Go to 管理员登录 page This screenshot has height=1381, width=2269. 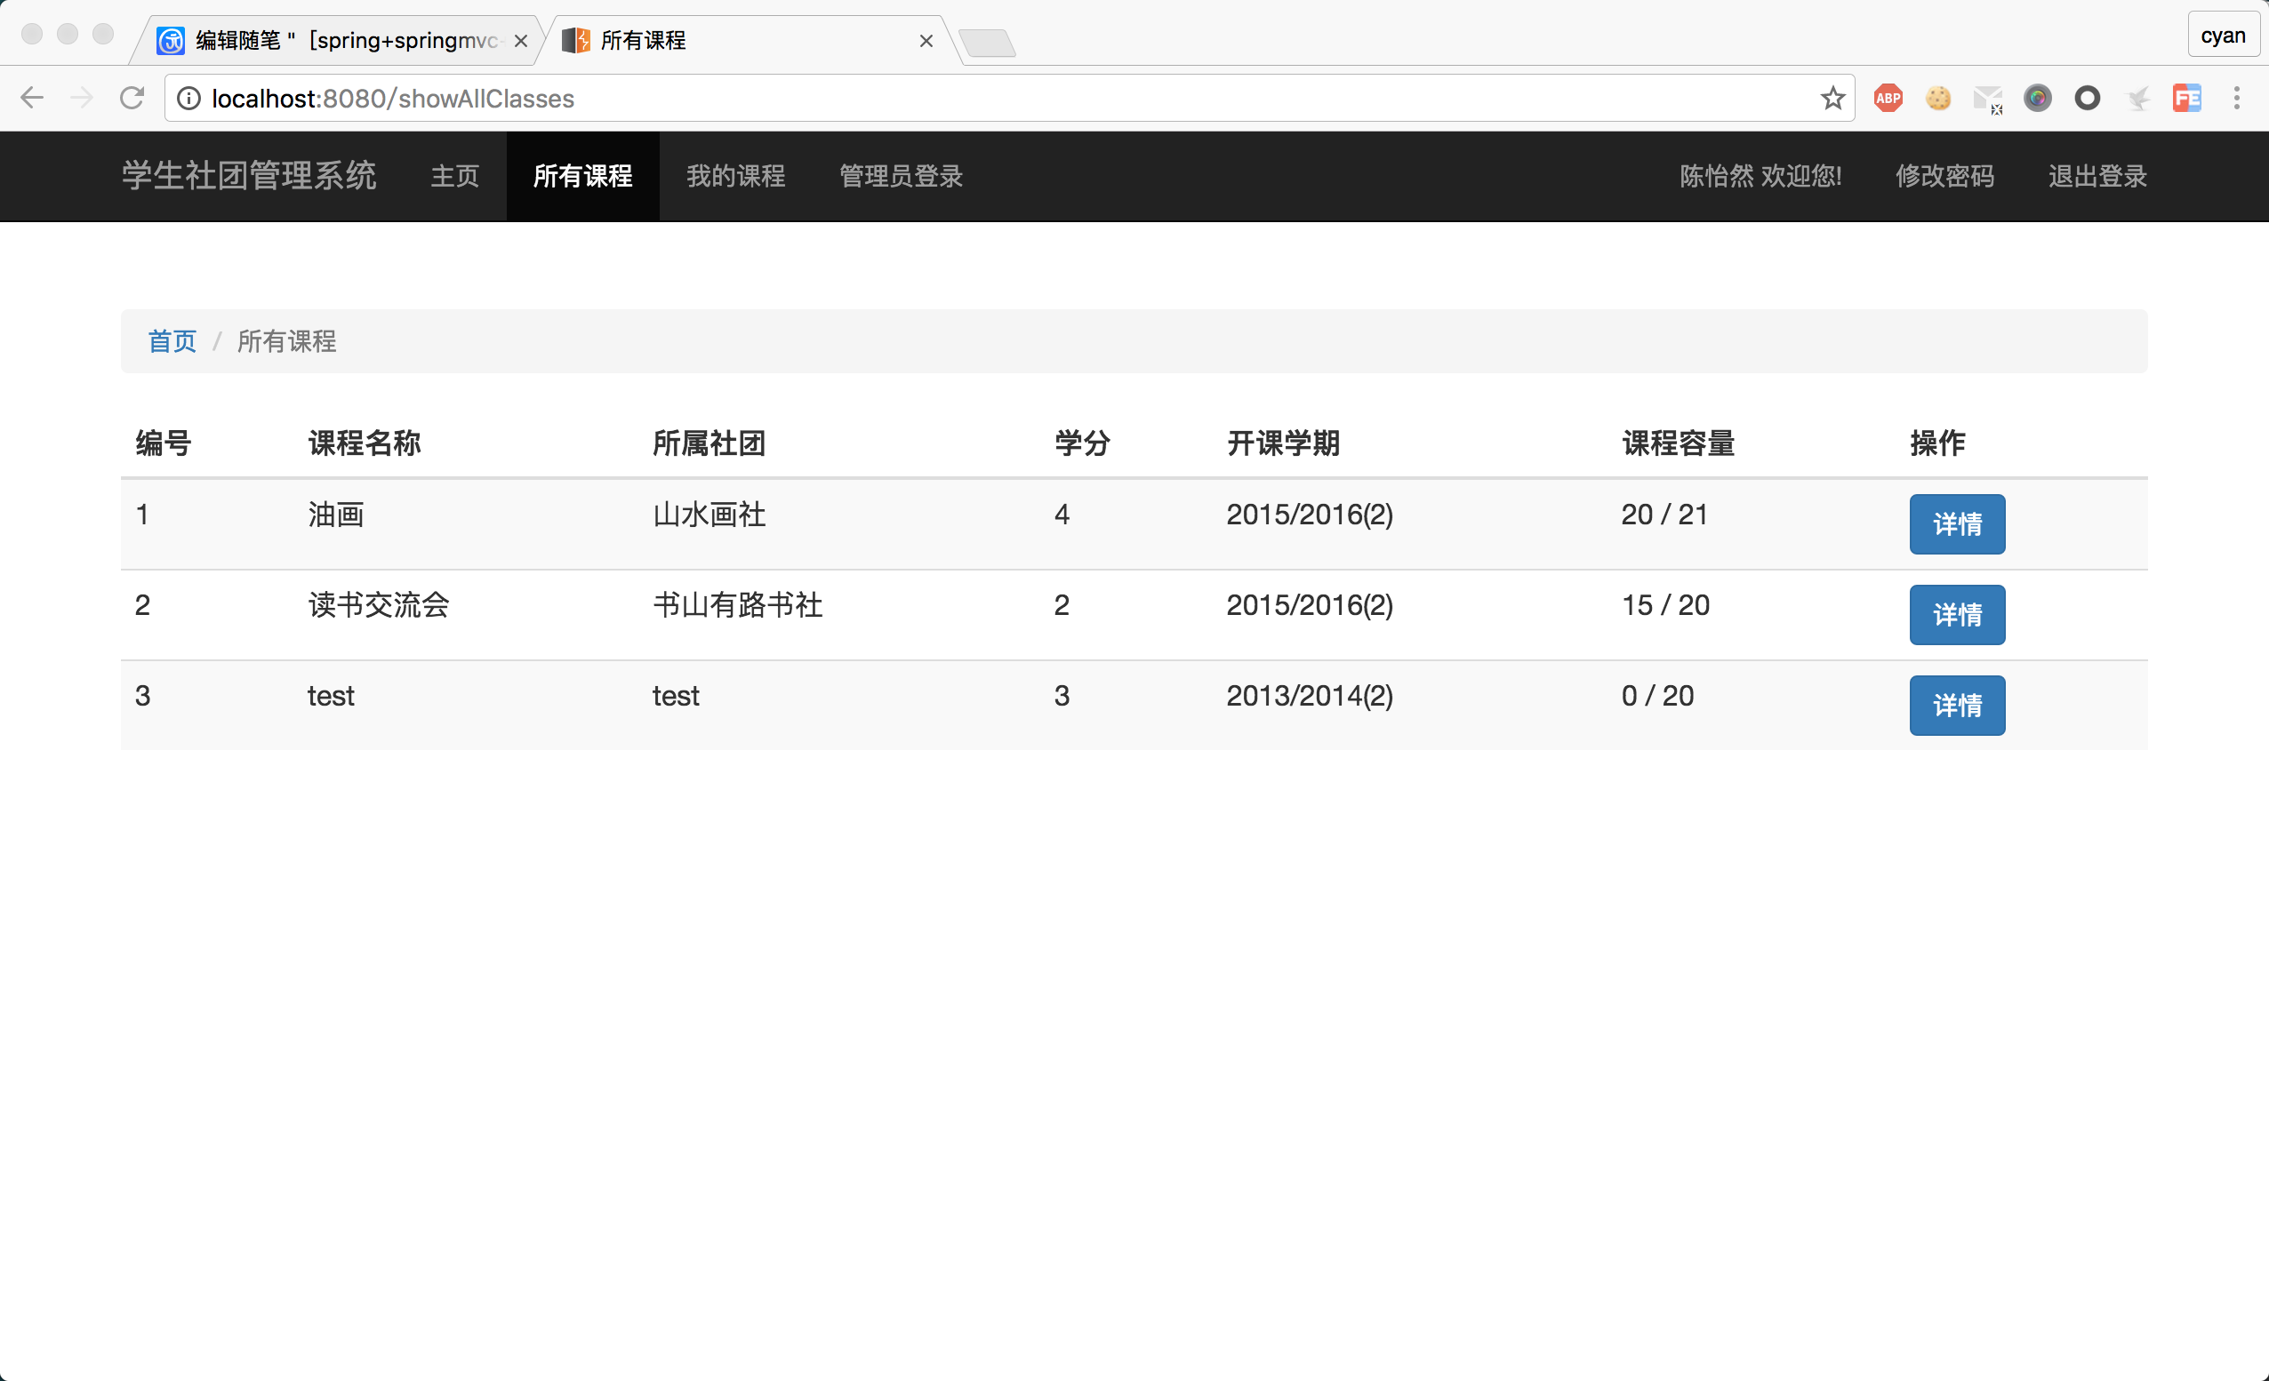pyautogui.click(x=900, y=176)
